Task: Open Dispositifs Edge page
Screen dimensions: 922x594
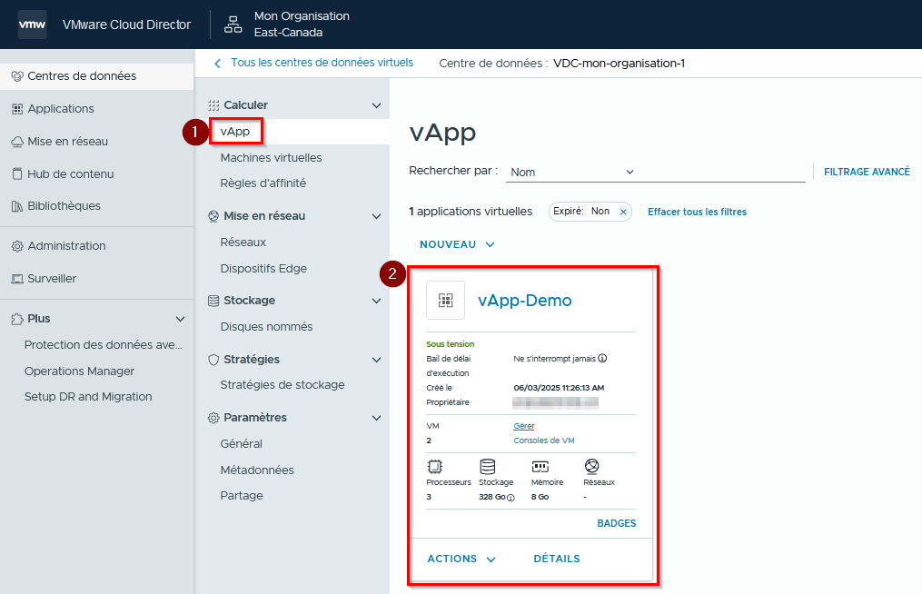Action: (263, 269)
